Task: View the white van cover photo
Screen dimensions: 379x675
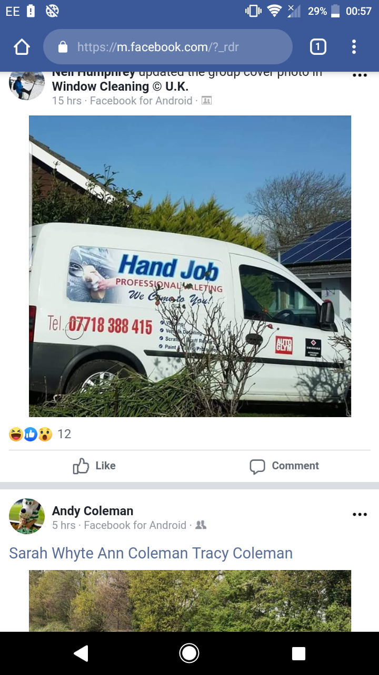Action: click(189, 266)
